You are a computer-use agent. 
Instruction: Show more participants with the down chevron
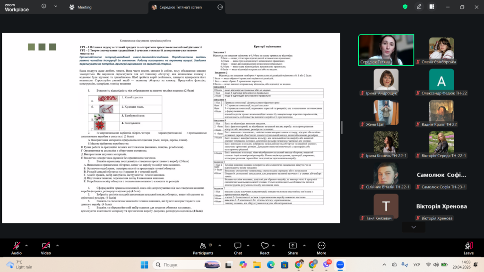pos(414,227)
